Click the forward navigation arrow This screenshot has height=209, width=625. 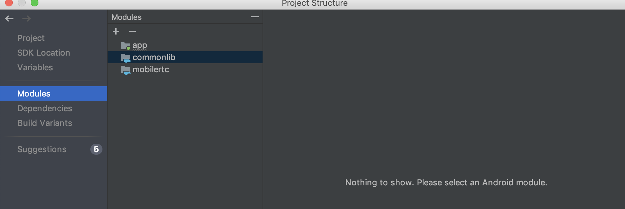tap(27, 19)
